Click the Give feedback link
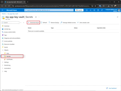Image resolution: width=121 pixels, height=91 pixels. point(111,88)
